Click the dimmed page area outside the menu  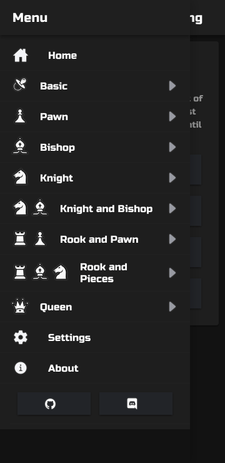tap(207, 384)
